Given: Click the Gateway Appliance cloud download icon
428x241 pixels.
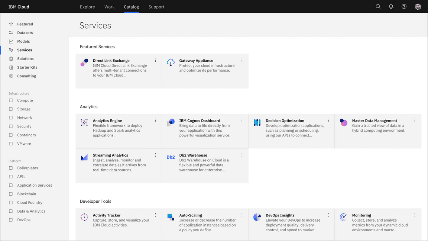Looking at the screenshot, I should (x=171, y=62).
